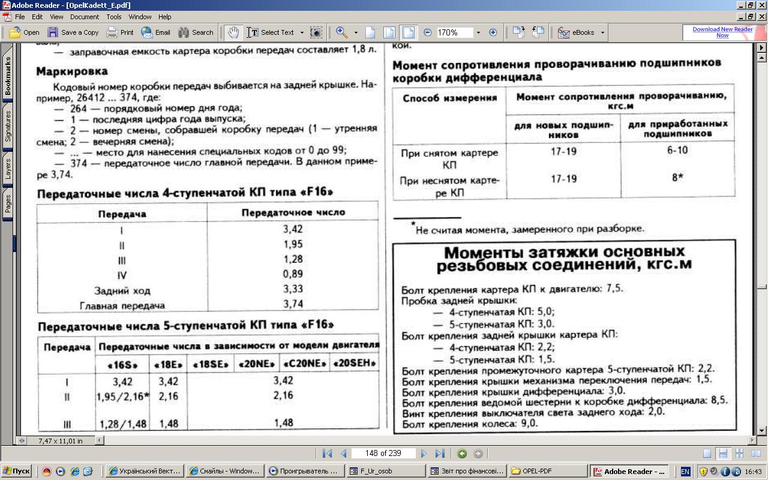Click the Save a Copy button
This screenshot has height=480, width=768.
click(73, 32)
